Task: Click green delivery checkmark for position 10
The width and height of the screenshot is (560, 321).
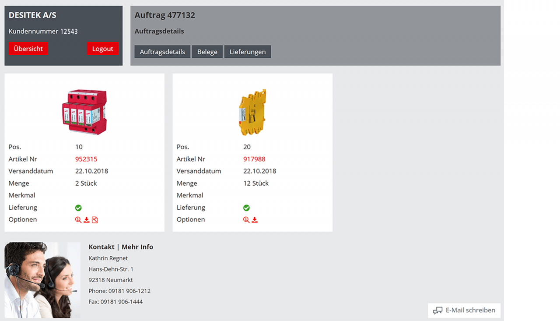Action: (x=78, y=208)
